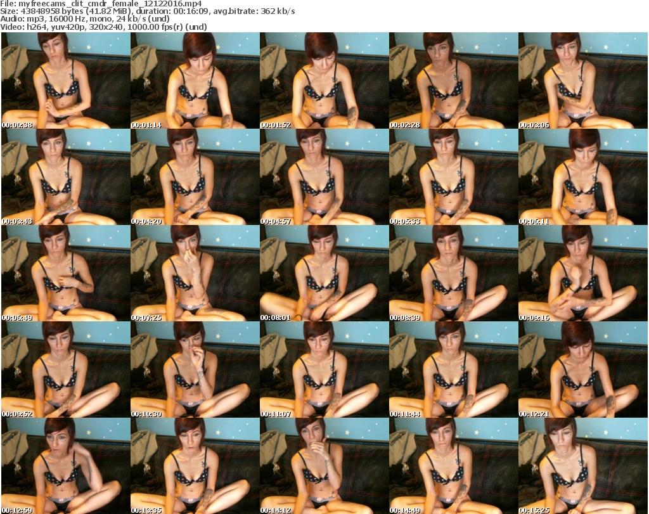Select the thumbnail stamped 00:03:06
The height and width of the screenshot is (514, 649).
(583, 80)
